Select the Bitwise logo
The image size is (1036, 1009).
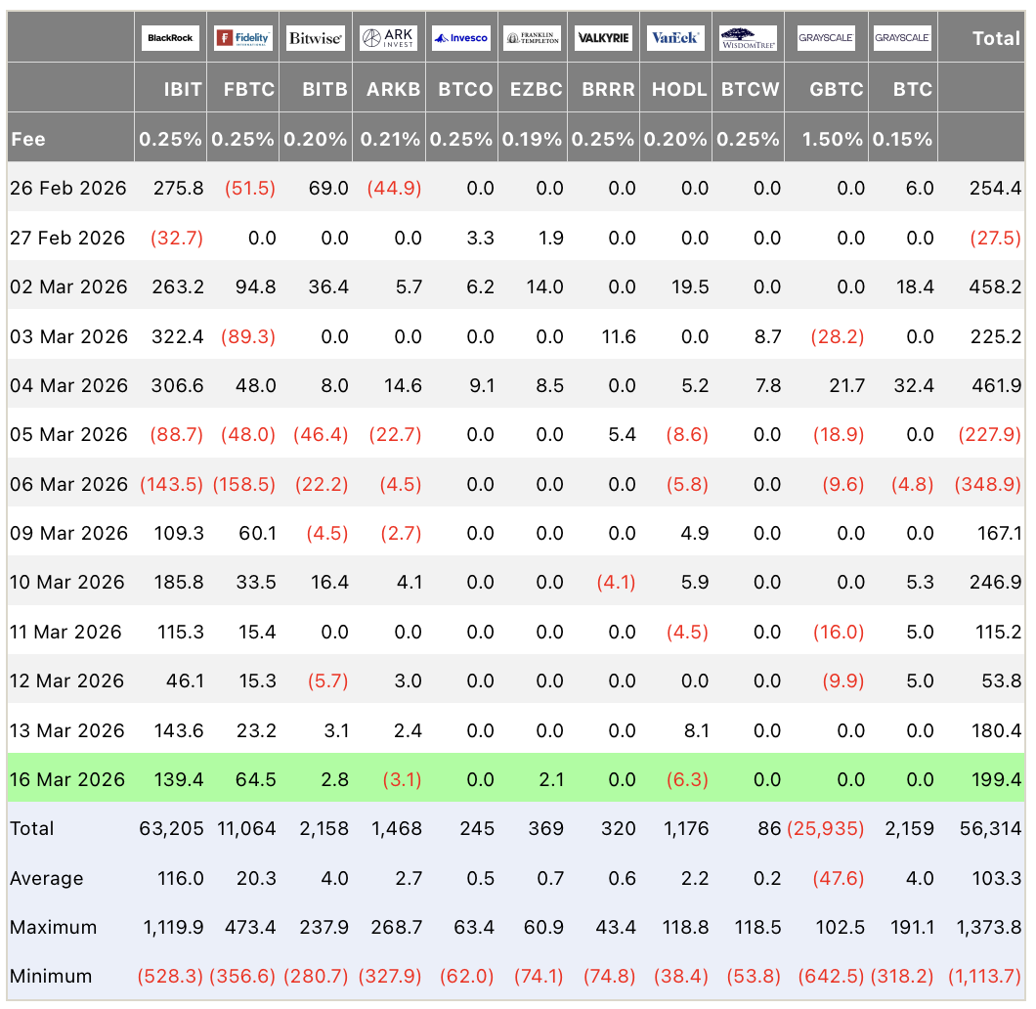pos(315,39)
